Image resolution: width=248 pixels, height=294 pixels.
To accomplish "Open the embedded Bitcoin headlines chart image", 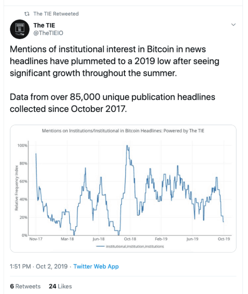I will coord(123,188).
